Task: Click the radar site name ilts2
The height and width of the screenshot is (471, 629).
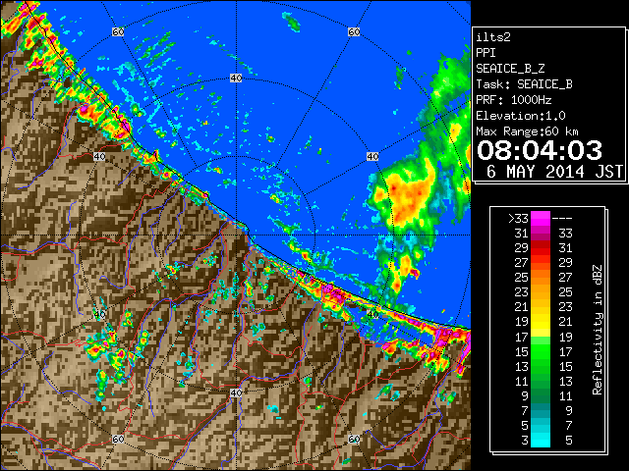Action: coord(493,37)
